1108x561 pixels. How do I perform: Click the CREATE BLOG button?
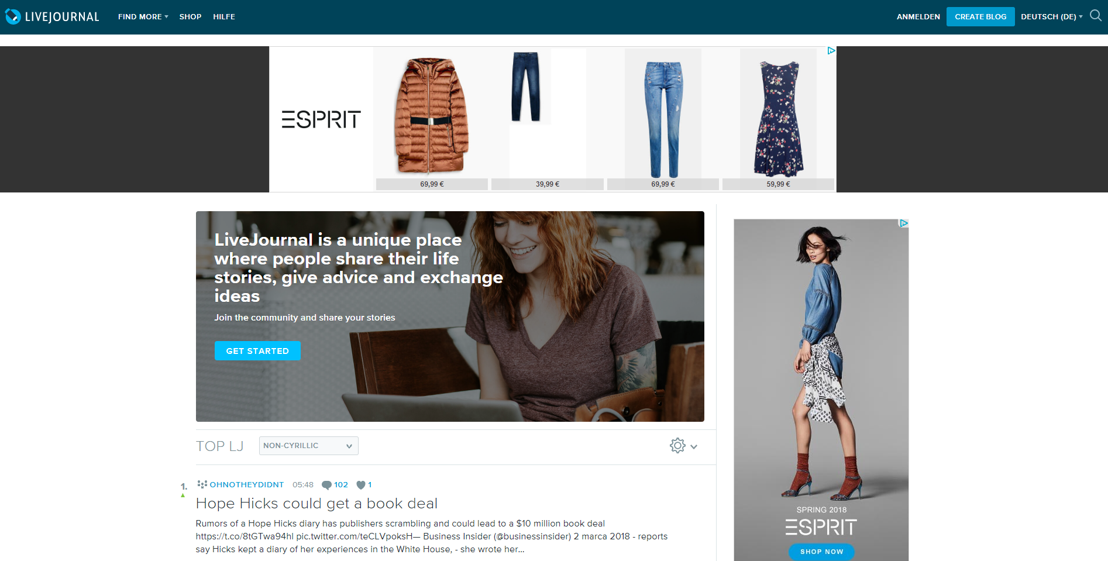(980, 16)
